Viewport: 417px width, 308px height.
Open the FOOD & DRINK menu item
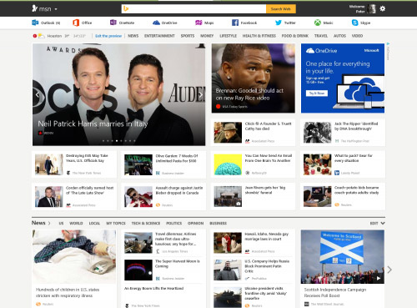tap(295, 36)
